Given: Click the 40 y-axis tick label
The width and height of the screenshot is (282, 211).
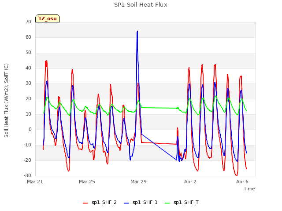Looking at the screenshot, I should pos(28,68).
